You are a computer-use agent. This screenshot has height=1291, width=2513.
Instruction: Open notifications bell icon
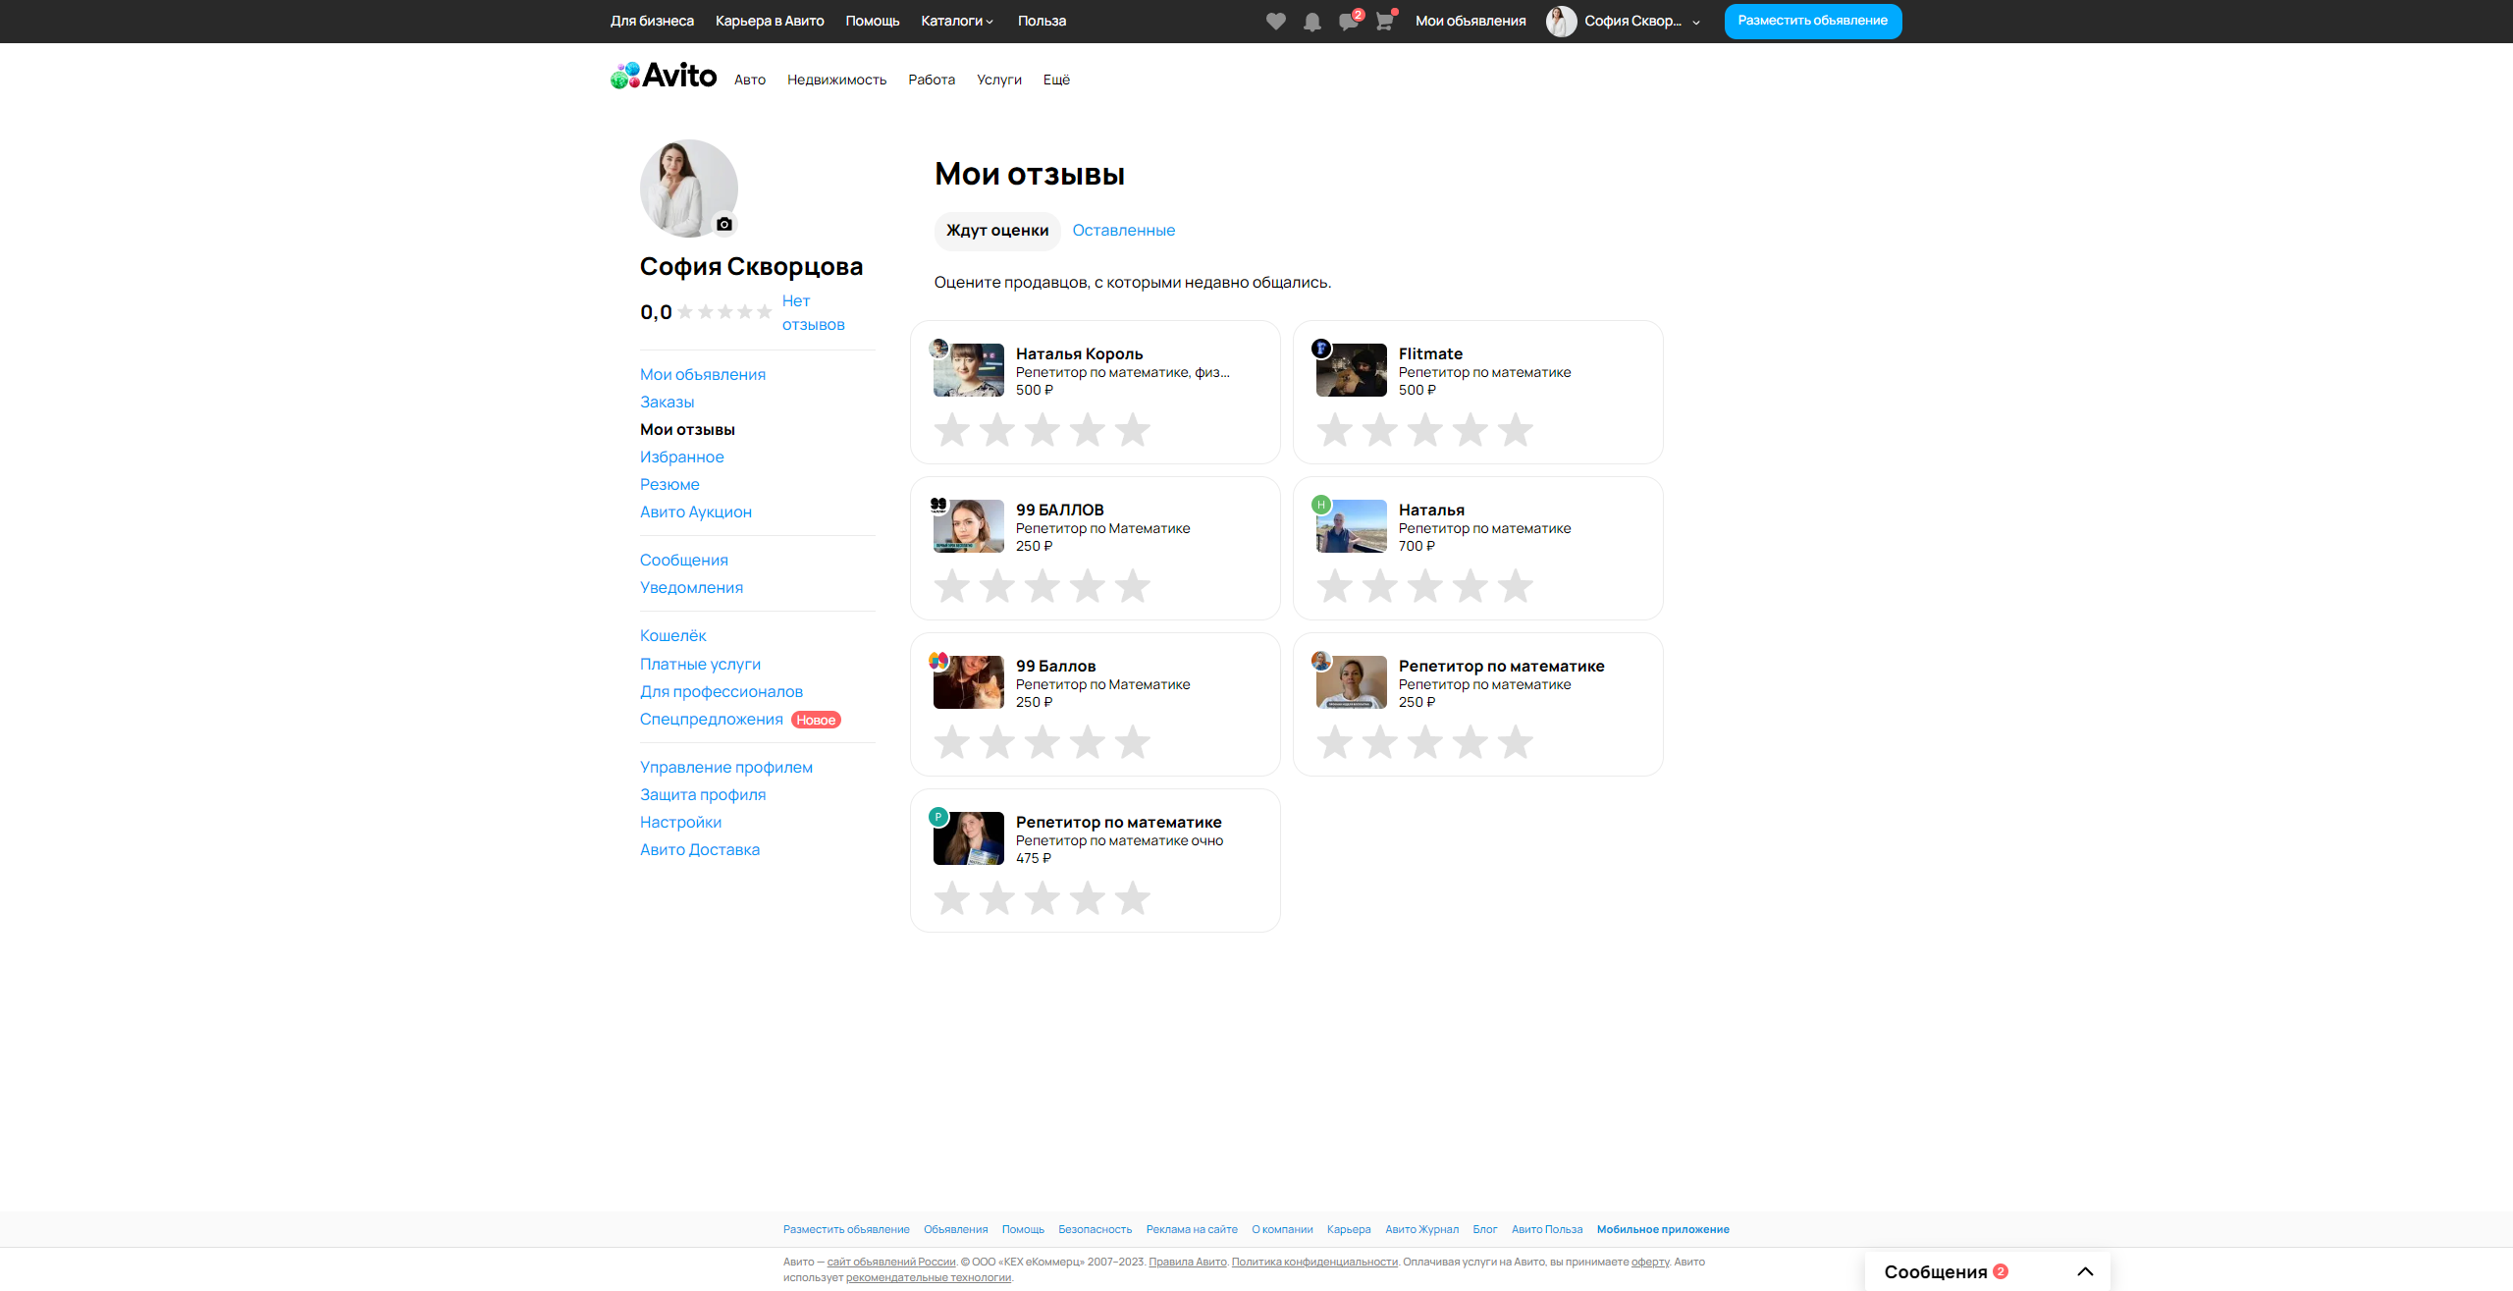point(1311,22)
